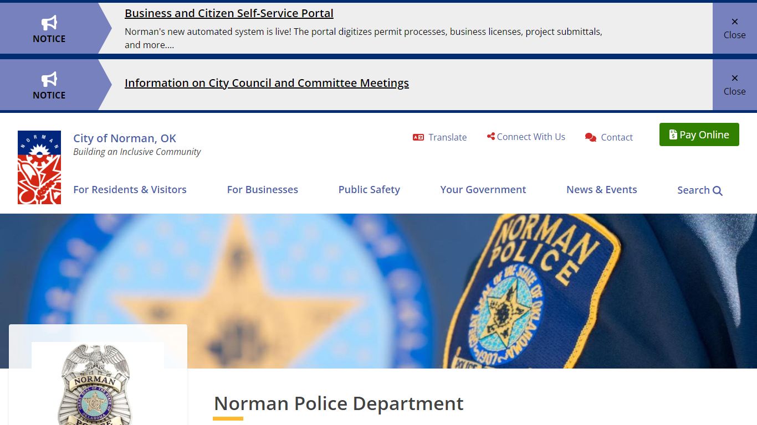
Task: Click the Search magnifying glass icon
Action: pos(718,191)
